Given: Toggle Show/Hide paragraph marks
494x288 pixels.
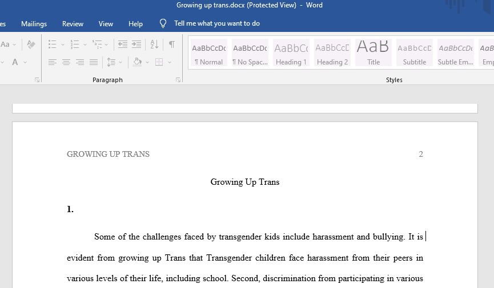Looking at the screenshot, I should point(172,44).
